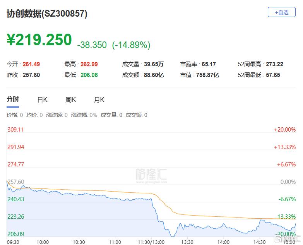Click the 52周最低 value 57.65

[x=273, y=75]
